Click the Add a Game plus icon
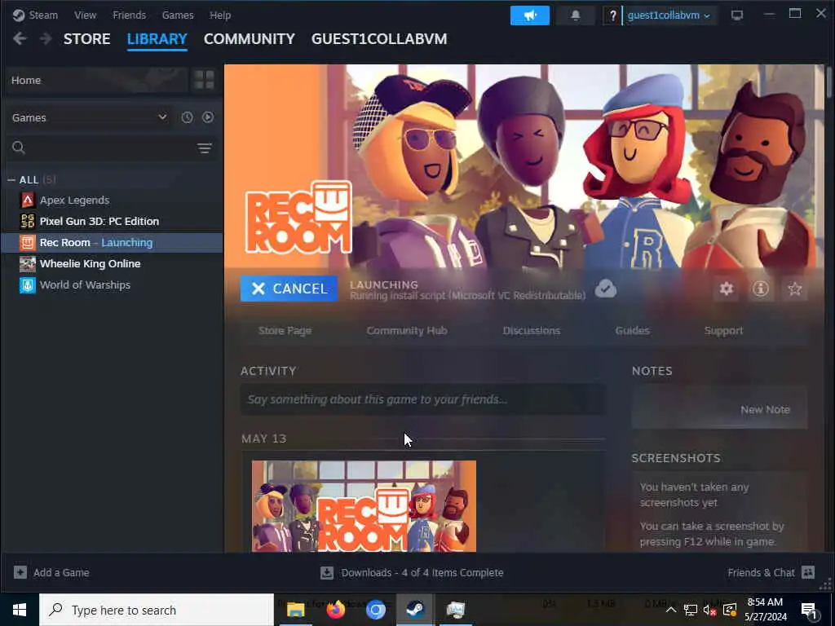Viewport: 835px width, 626px height. tap(20, 572)
